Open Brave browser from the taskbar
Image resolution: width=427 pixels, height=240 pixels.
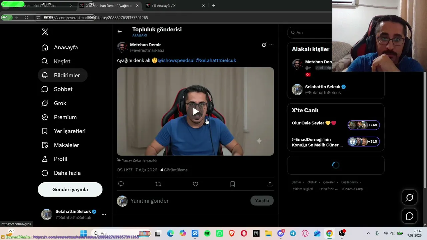232,234
